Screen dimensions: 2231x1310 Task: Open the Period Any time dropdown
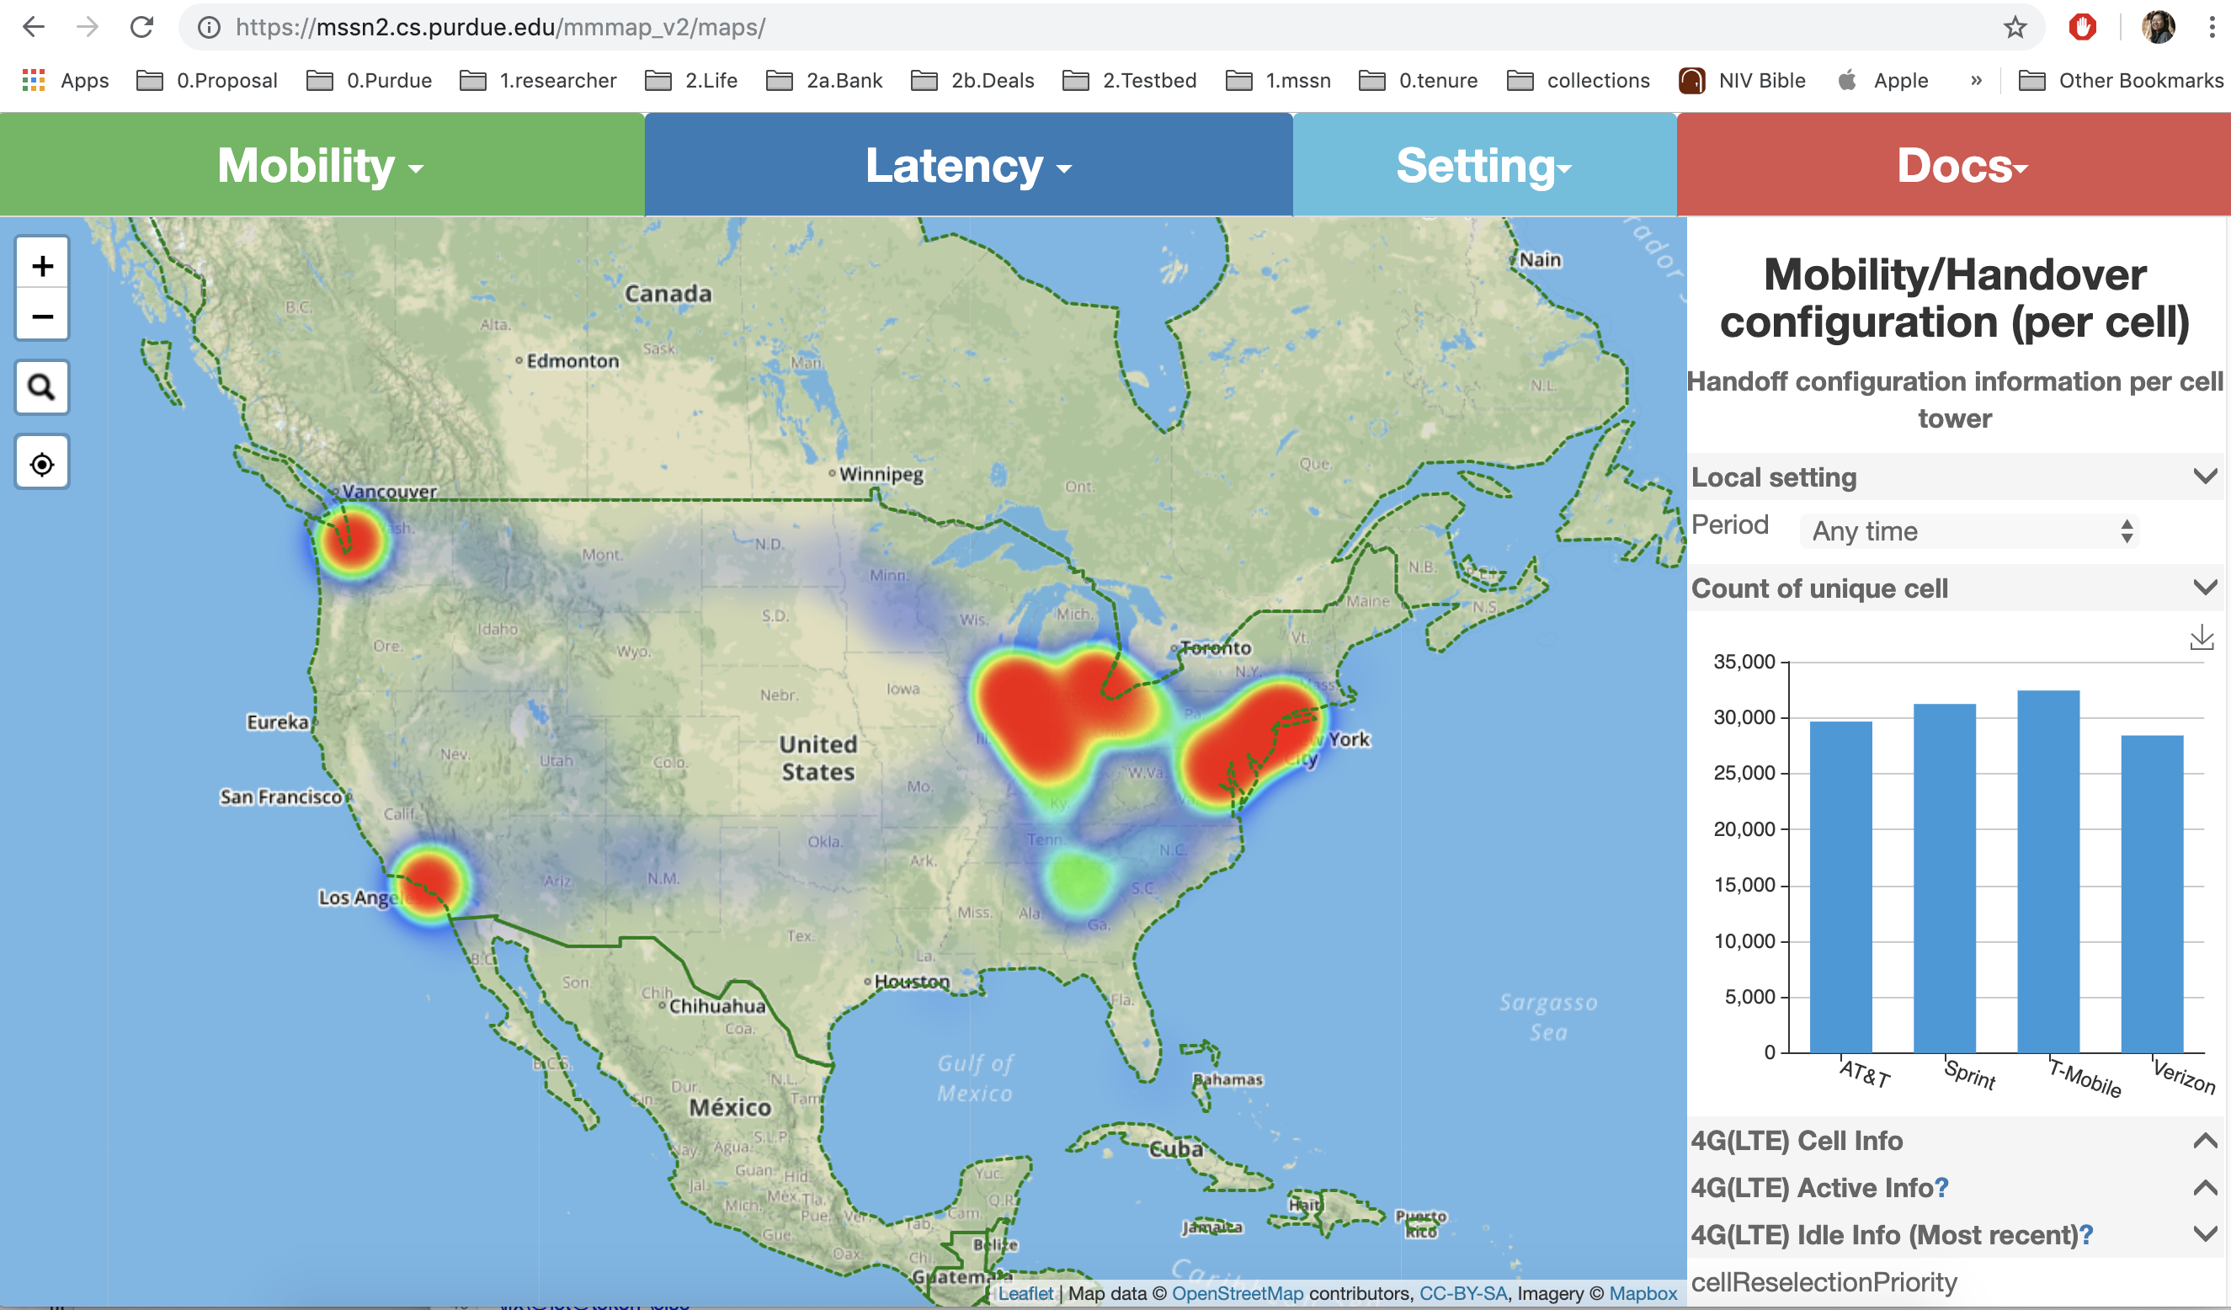pyautogui.click(x=1970, y=530)
